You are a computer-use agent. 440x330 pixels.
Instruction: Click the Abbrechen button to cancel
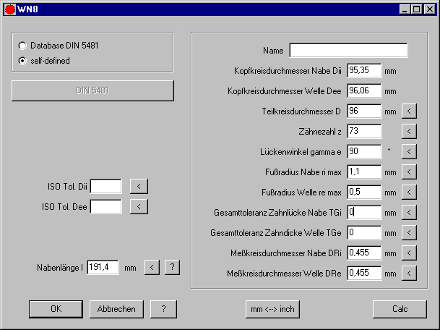pyautogui.click(x=116, y=309)
